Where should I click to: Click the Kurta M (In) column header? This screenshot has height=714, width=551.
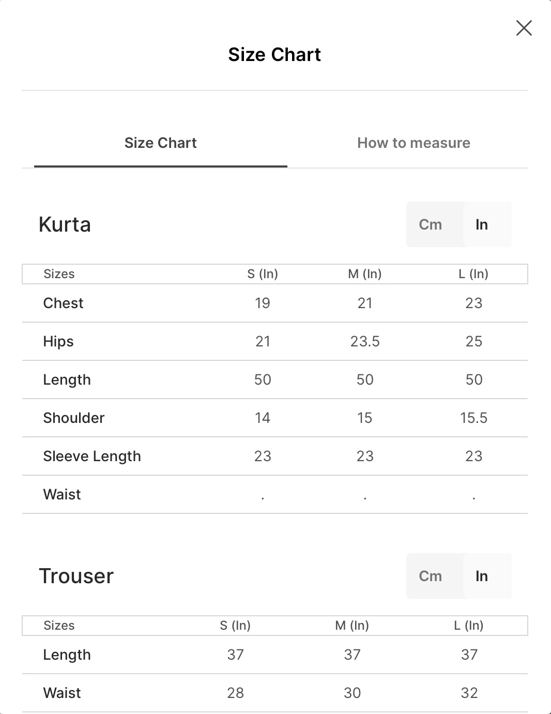365,274
